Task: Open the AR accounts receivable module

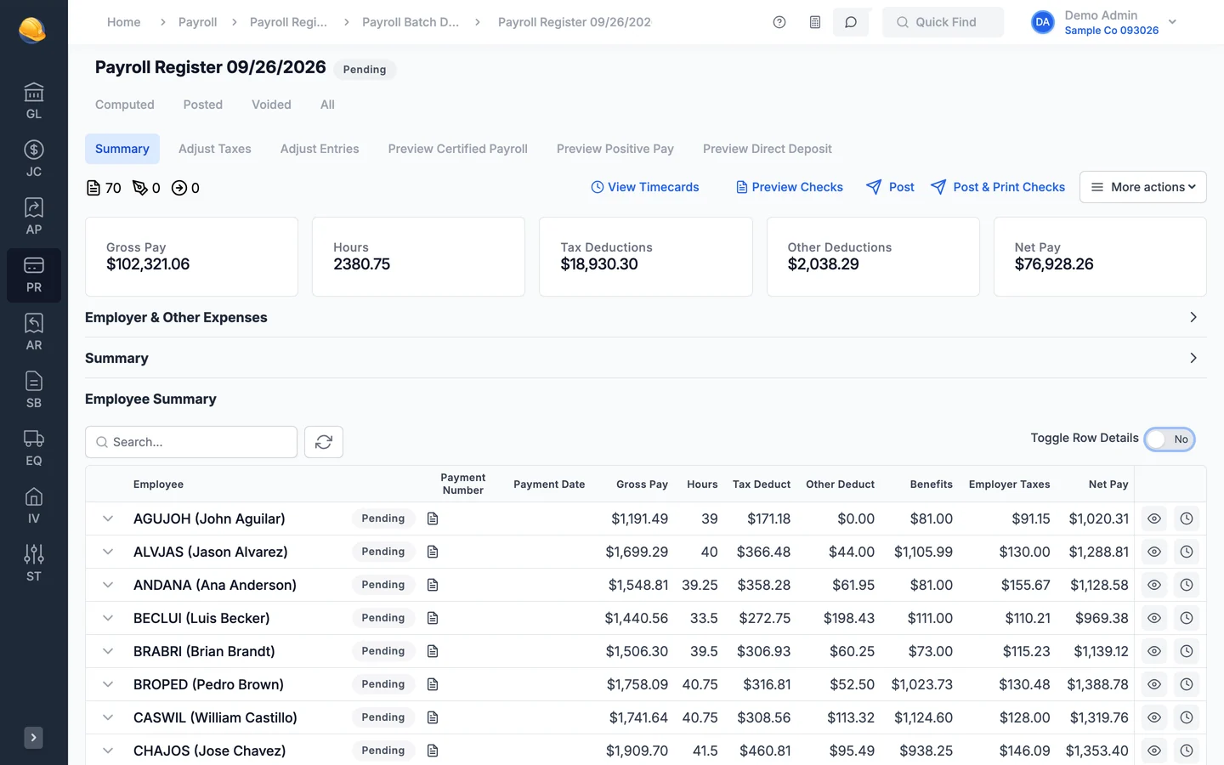Action: pos(34,332)
